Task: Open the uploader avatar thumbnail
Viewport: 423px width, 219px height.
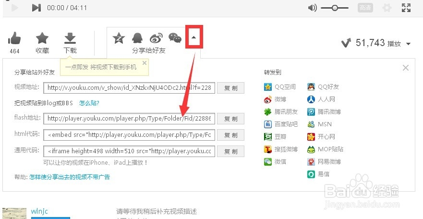Action: point(14,213)
